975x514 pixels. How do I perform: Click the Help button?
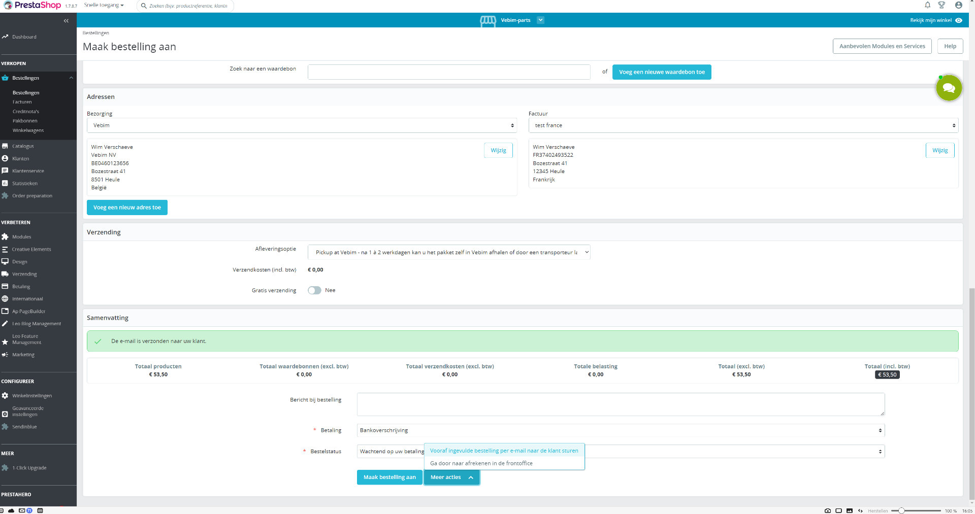[x=950, y=46]
